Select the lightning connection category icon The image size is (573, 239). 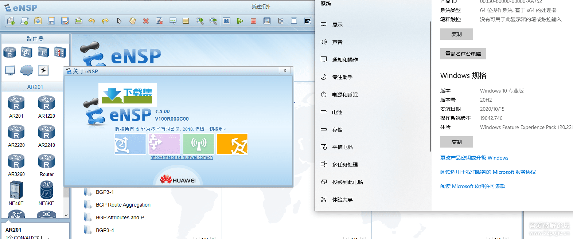[43, 70]
